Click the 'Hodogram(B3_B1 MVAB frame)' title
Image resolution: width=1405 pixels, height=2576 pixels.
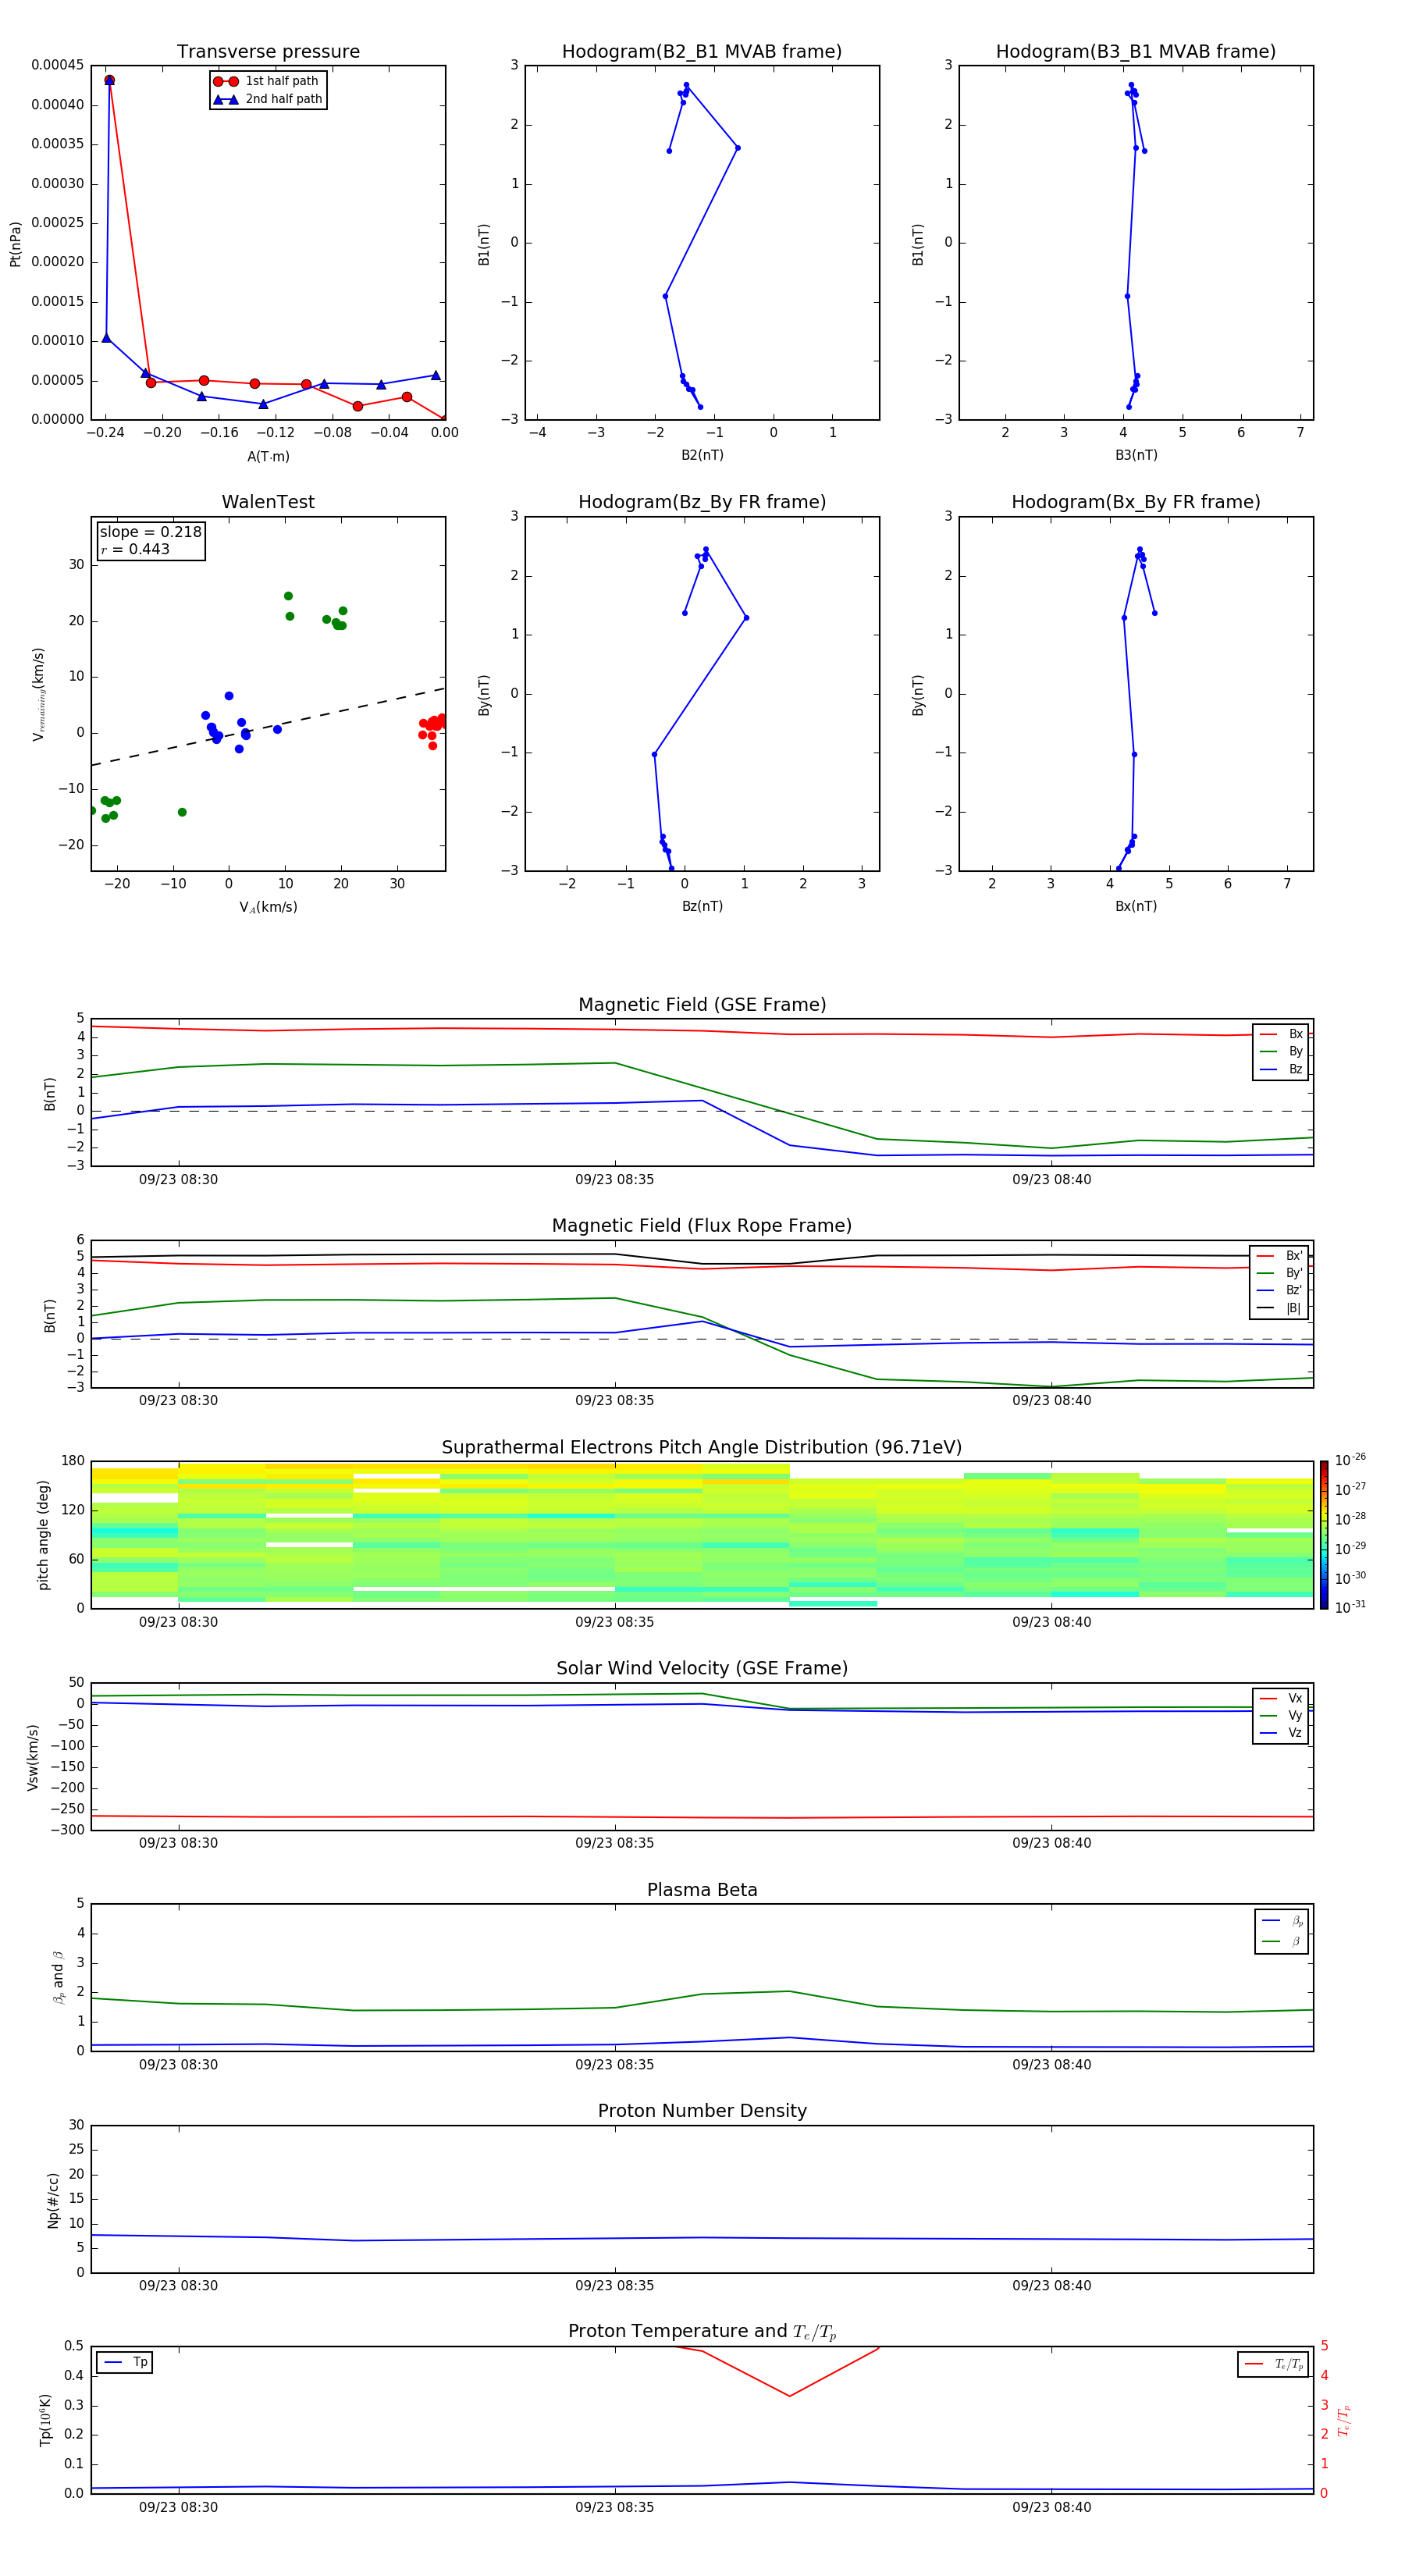(x=1136, y=52)
